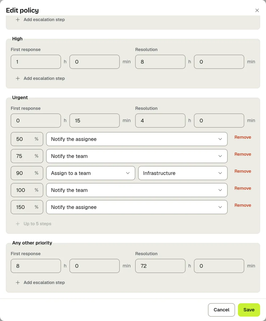The width and height of the screenshot is (266, 321).
Task: Click the disabled Up to 5 steps button
Action: (34, 224)
